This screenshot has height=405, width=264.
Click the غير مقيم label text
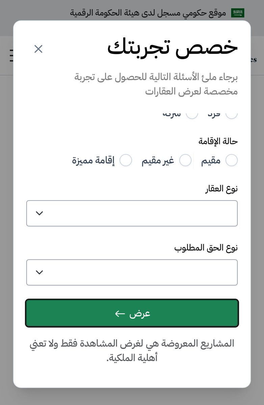coord(158,161)
